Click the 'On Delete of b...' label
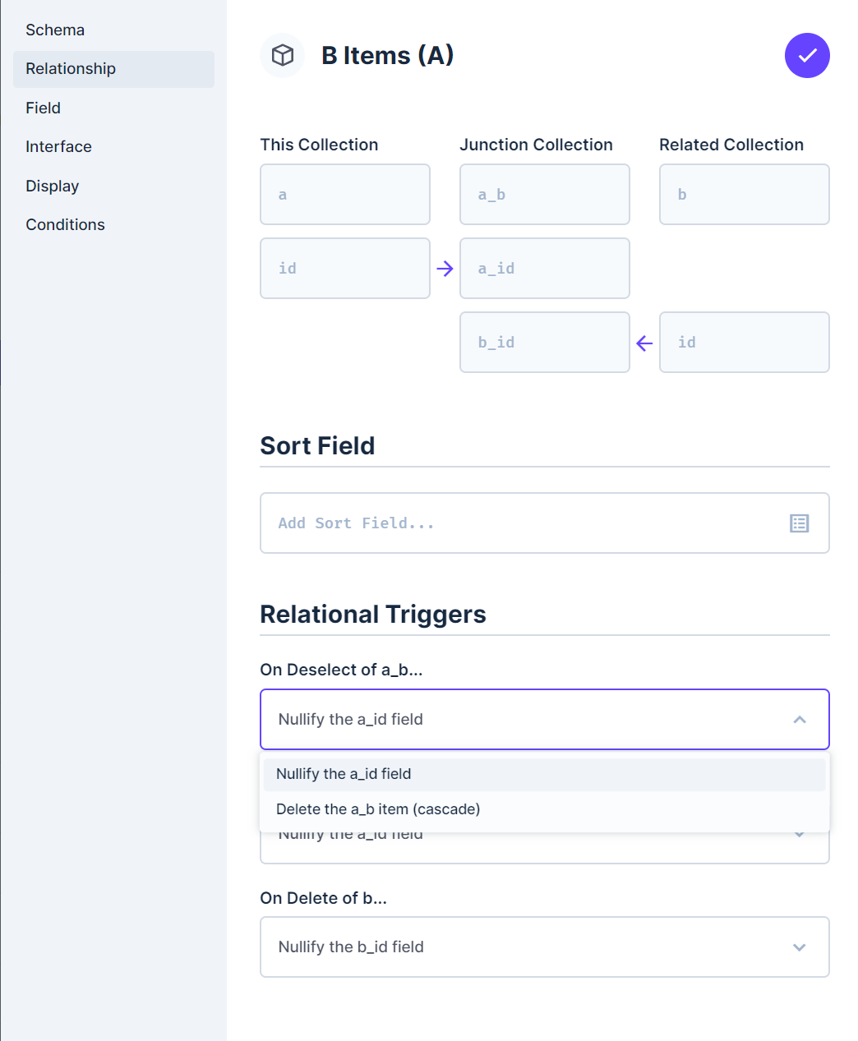The width and height of the screenshot is (858, 1041). point(323,898)
